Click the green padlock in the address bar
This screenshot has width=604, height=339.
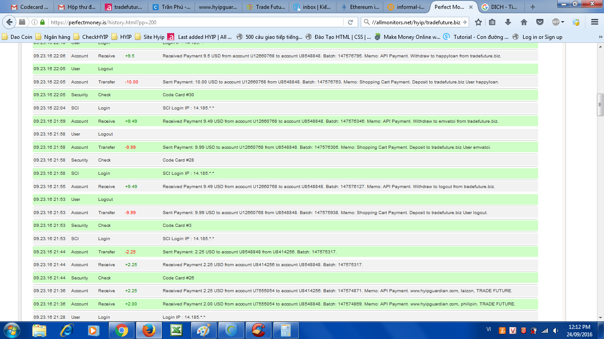pos(42,22)
